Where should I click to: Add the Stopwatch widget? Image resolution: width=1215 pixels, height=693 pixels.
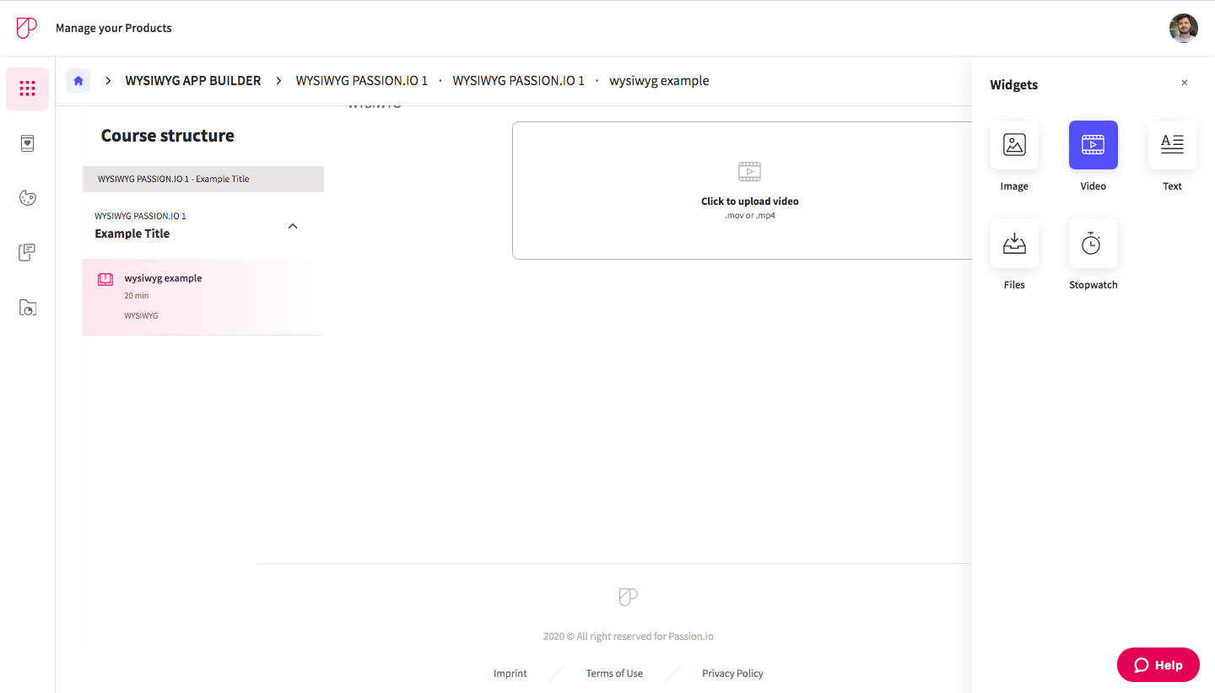(x=1093, y=244)
